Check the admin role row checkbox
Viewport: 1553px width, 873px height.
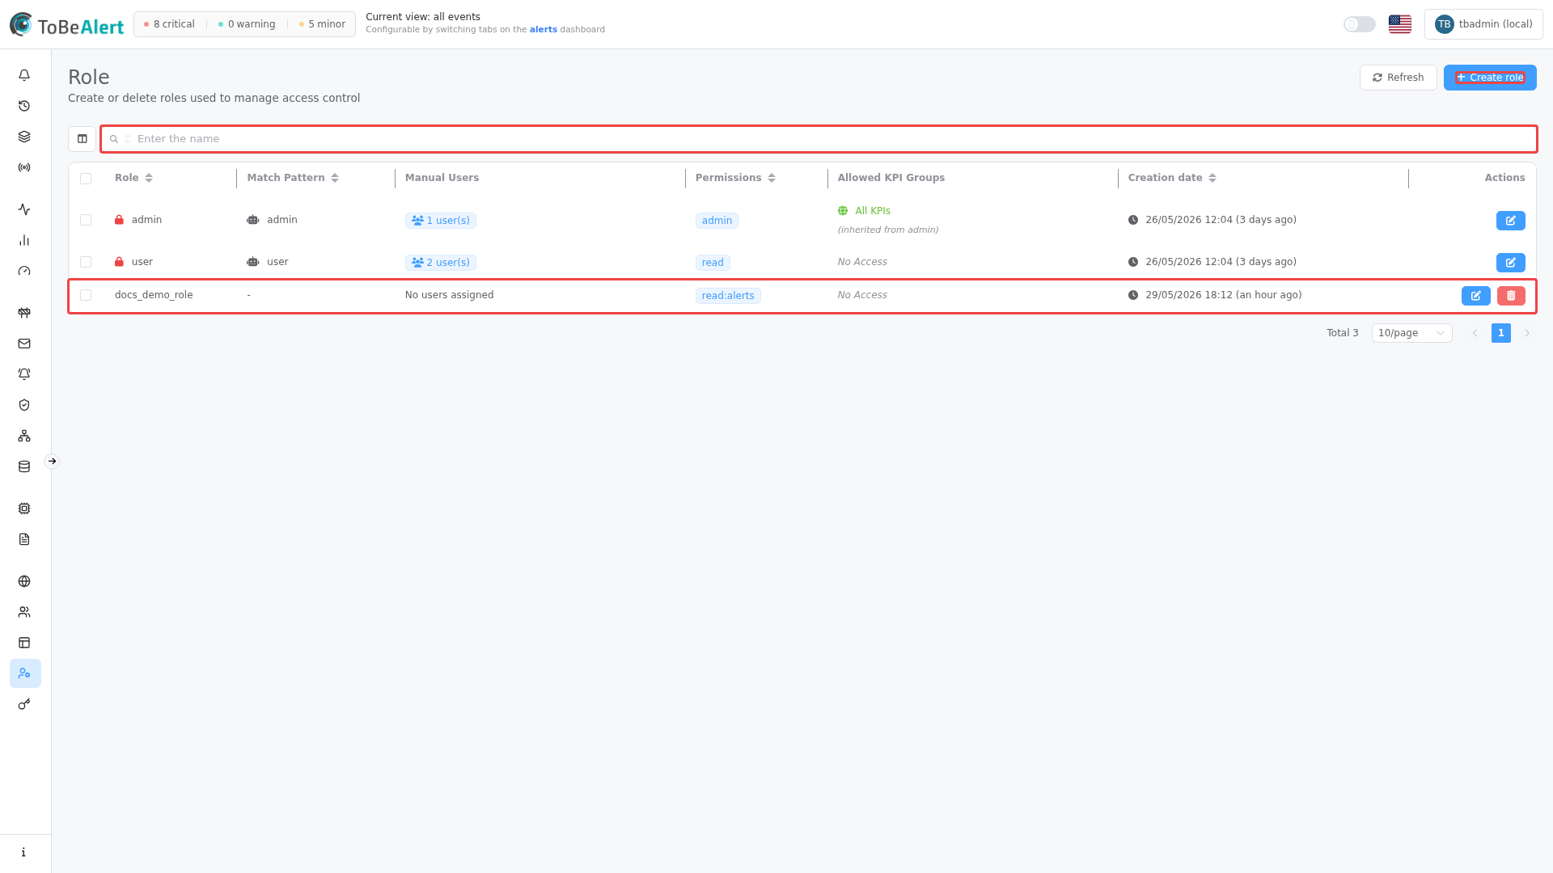pyautogui.click(x=86, y=220)
